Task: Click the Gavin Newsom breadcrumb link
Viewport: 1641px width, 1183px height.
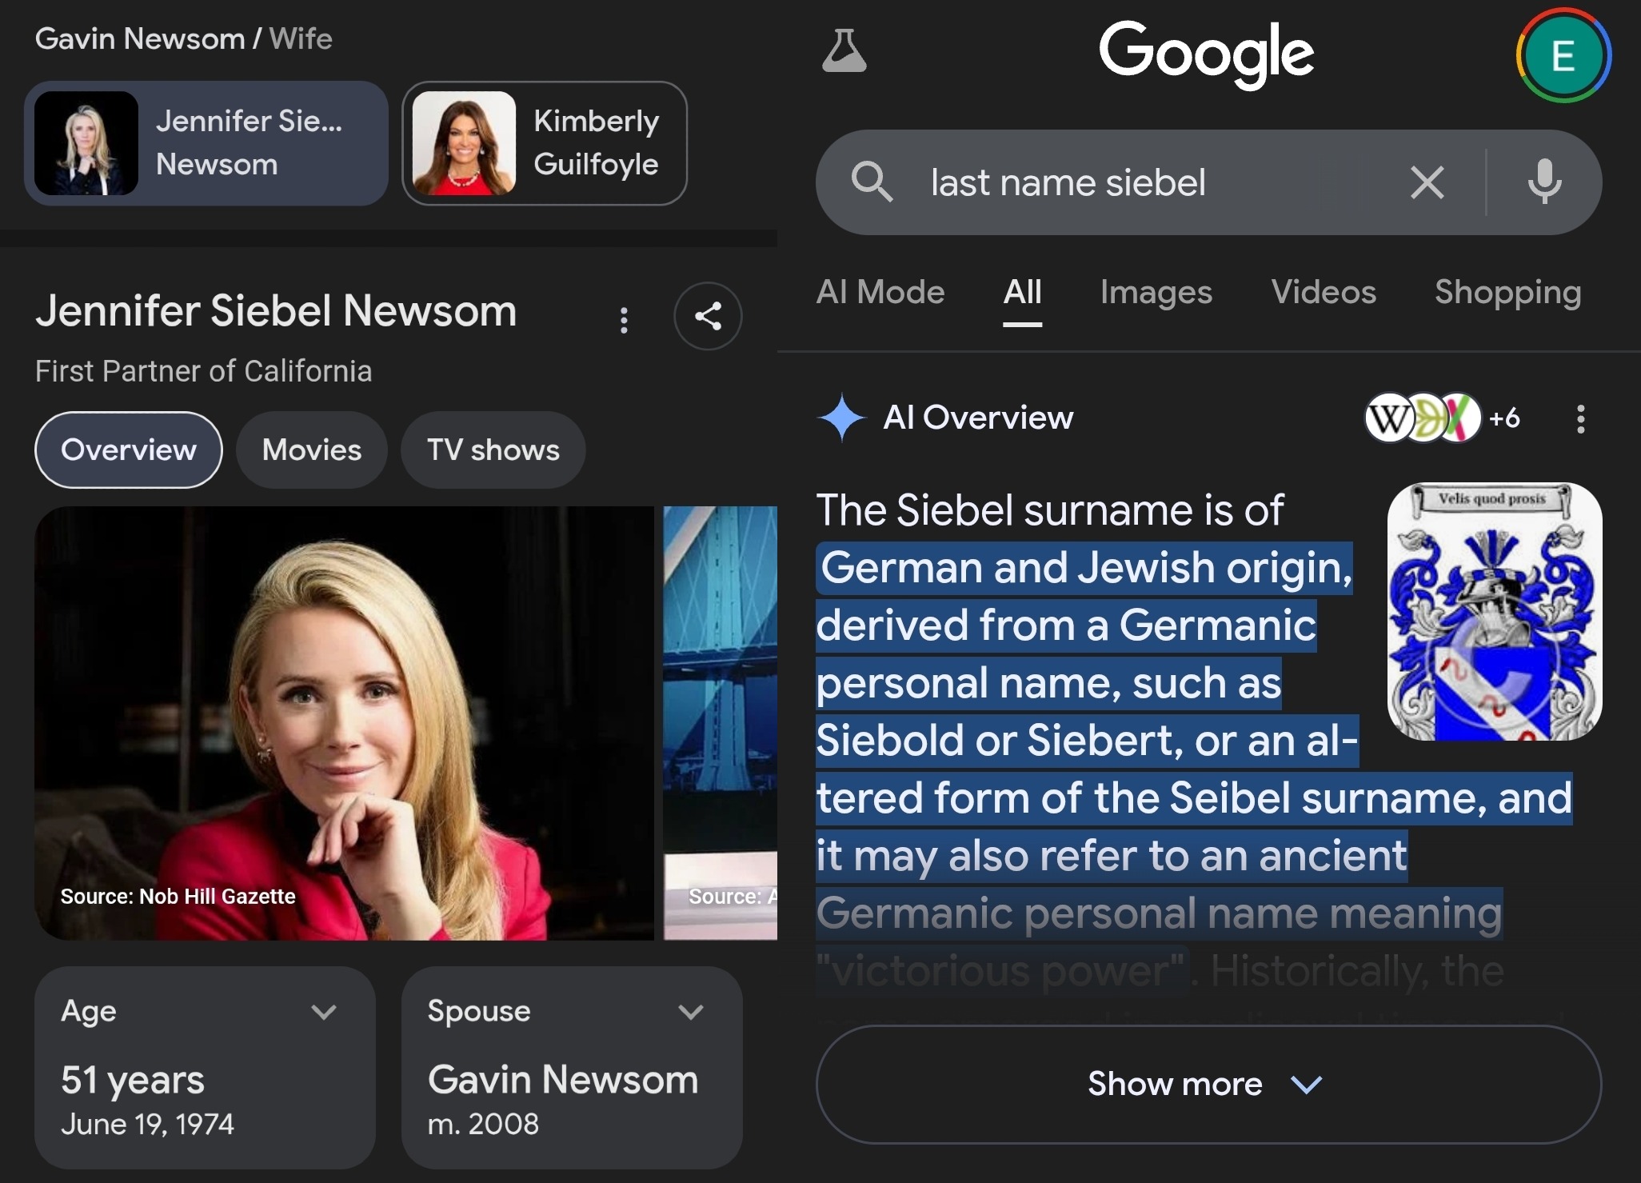Action: coord(140,38)
